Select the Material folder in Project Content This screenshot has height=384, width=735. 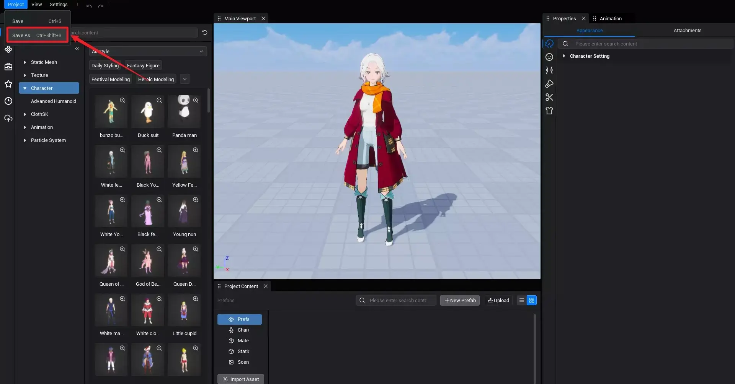click(x=240, y=341)
